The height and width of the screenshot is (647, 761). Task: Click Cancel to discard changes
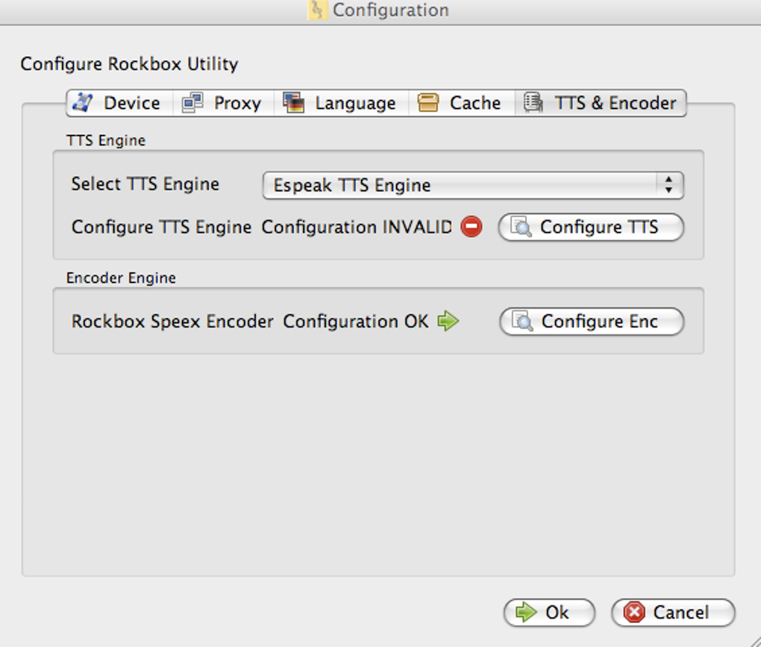point(673,613)
